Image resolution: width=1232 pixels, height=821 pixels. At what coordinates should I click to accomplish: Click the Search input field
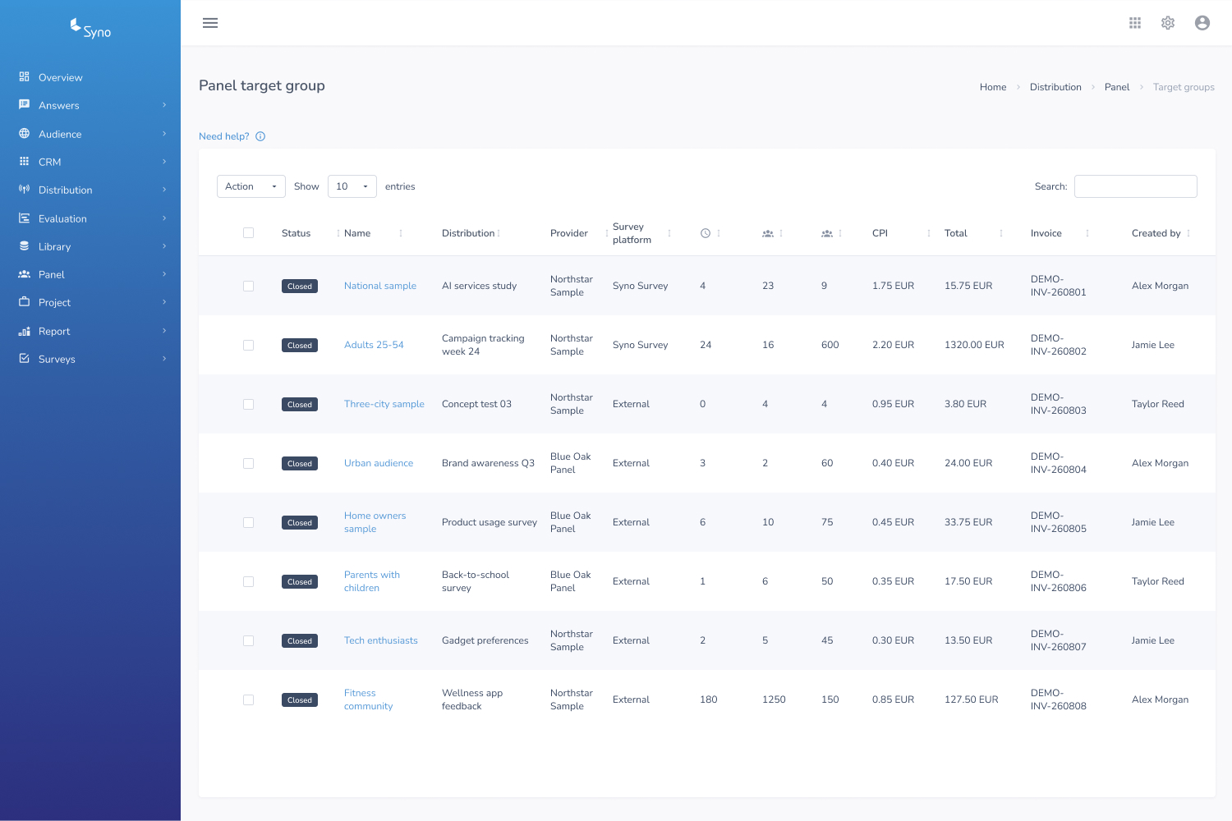click(1136, 186)
